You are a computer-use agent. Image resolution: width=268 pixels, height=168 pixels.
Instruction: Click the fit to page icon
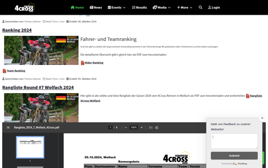[151, 128]
